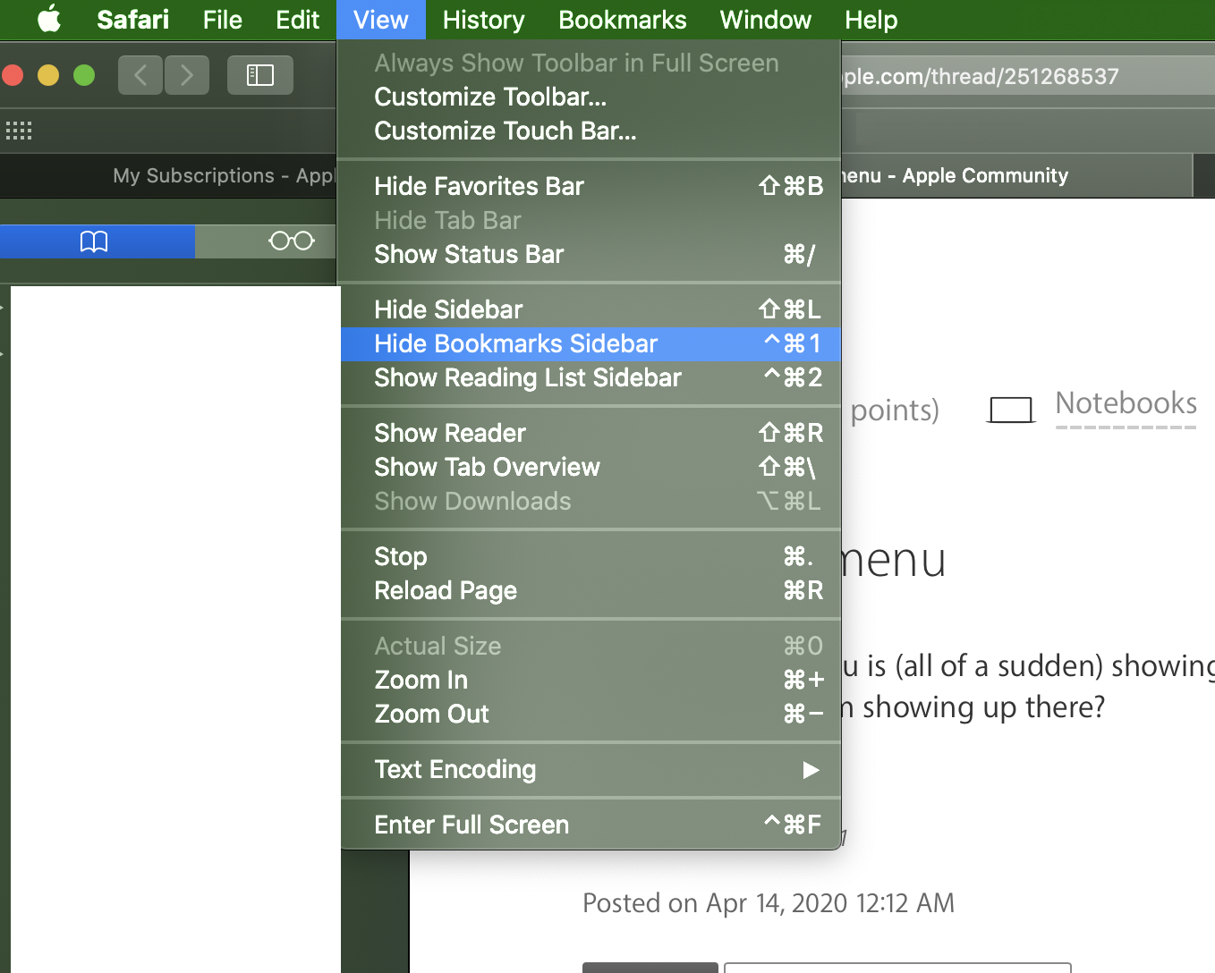The width and height of the screenshot is (1215, 973).
Task: Select Hide Favorites Bar
Action: coord(591,186)
